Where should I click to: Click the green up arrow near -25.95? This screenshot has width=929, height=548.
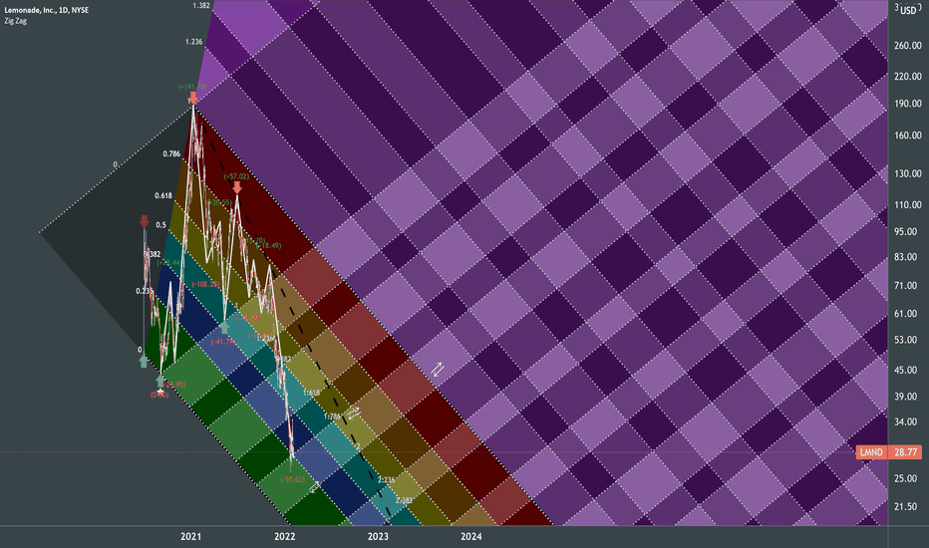(x=160, y=381)
